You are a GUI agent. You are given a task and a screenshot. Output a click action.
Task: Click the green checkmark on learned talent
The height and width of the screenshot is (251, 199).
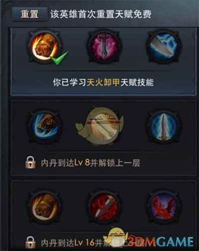[59, 58]
